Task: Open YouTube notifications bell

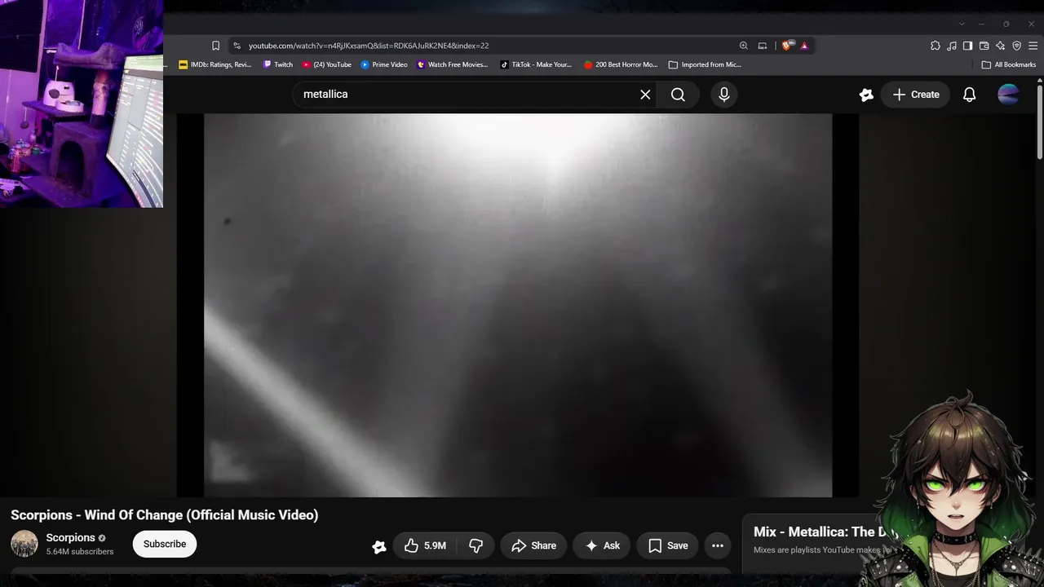Action: pos(970,95)
